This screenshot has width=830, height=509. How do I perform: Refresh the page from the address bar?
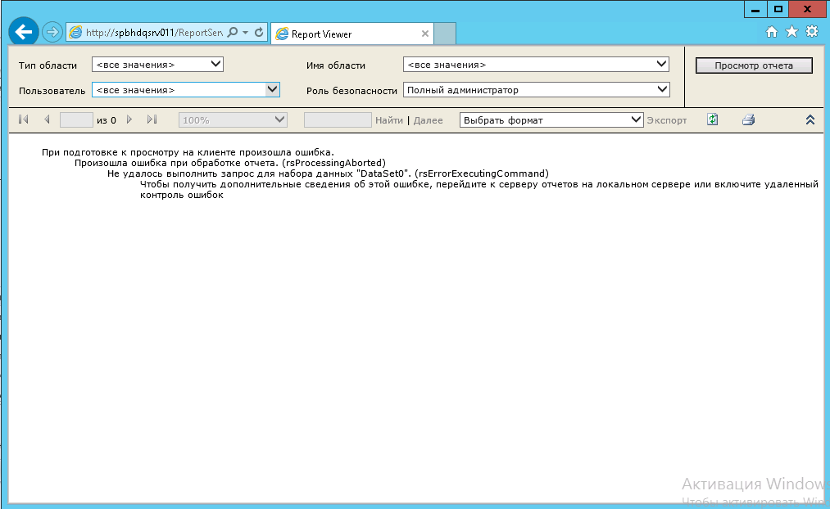coord(260,33)
